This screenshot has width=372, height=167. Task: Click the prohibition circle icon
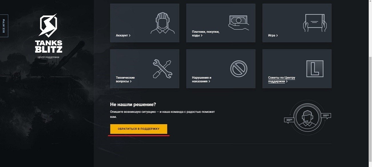[x=239, y=69]
